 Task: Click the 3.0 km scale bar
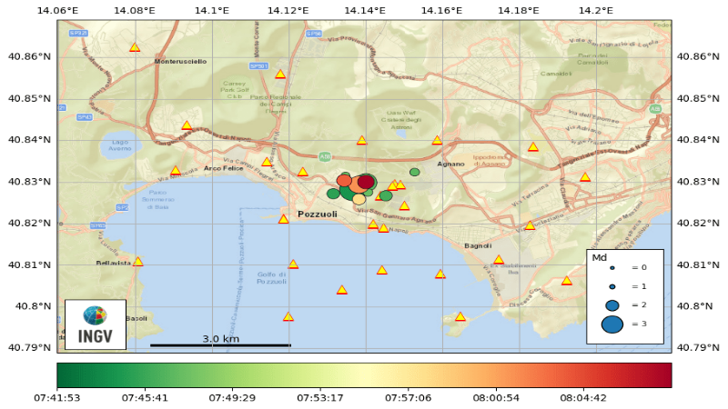(220, 344)
